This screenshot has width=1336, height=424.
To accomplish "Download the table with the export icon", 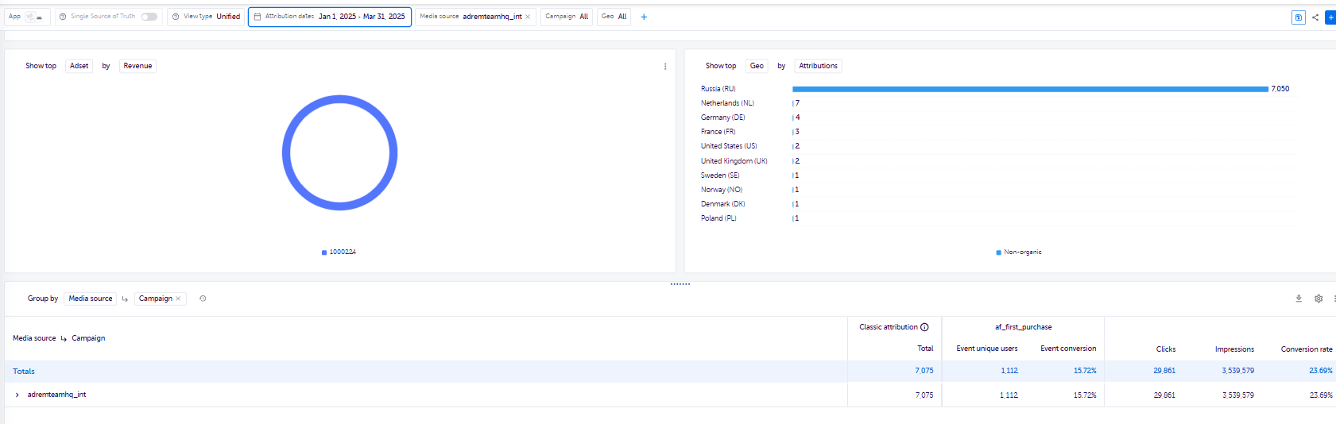I will coord(1299,299).
